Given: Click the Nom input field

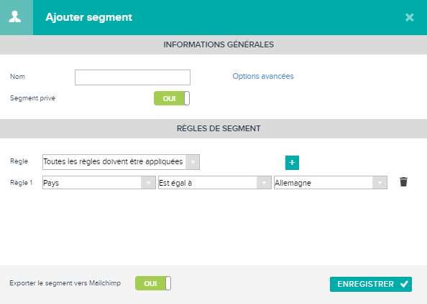Looking at the screenshot, I should point(132,77).
